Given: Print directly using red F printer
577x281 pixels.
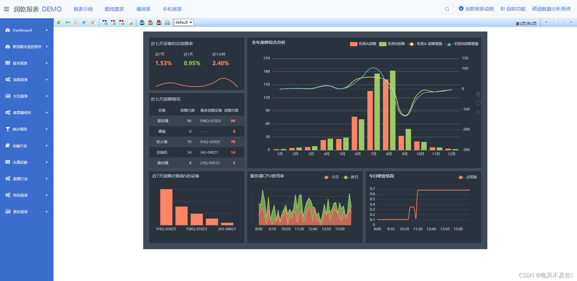Looking at the screenshot, I should [x=150, y=23].
